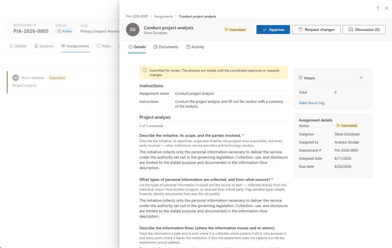The height and width of the screenshot is (248, 392).
Task: Open the help question mark icon
Action: 378,8
